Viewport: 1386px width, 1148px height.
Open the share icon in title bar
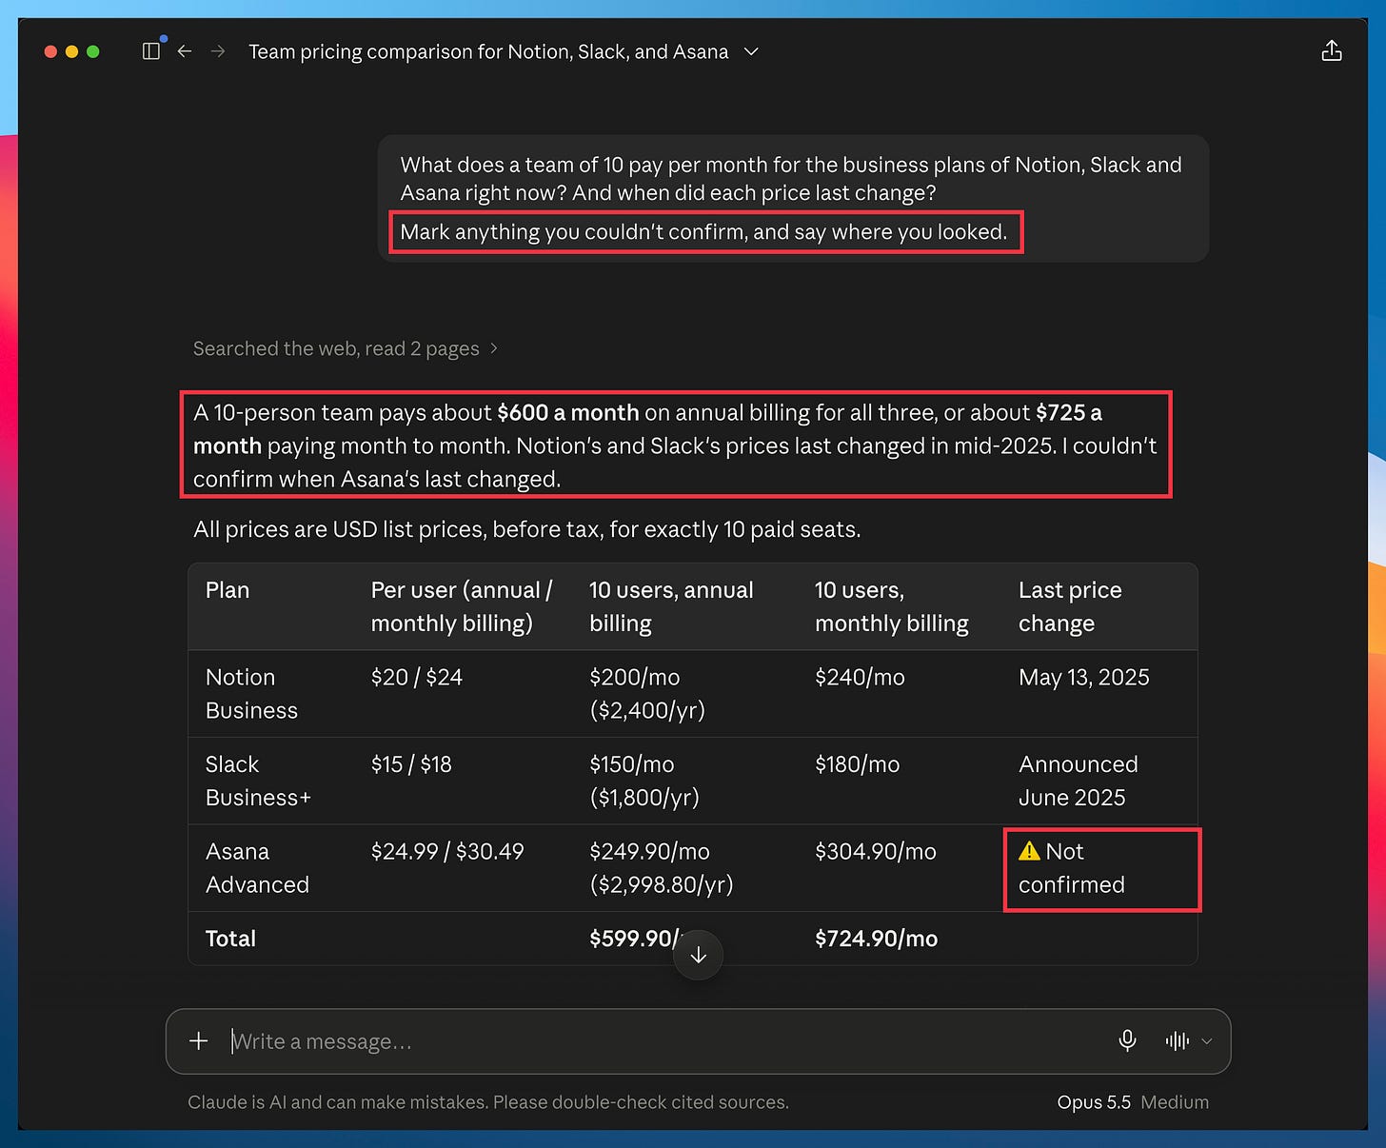(1332, 51)
